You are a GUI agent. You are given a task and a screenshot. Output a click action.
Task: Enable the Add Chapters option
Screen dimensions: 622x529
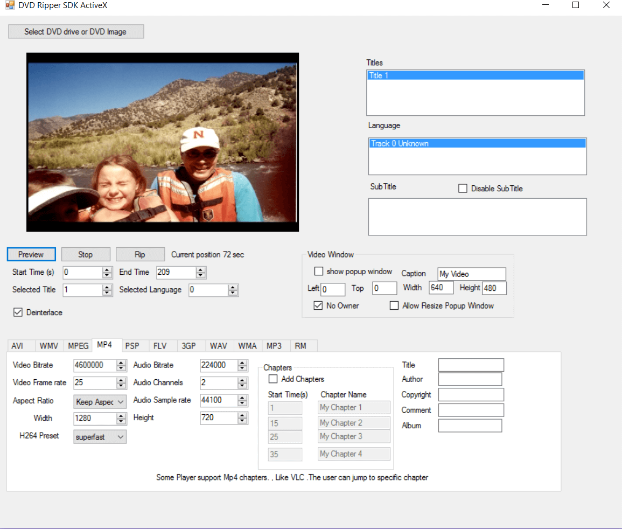click(273, 379)
